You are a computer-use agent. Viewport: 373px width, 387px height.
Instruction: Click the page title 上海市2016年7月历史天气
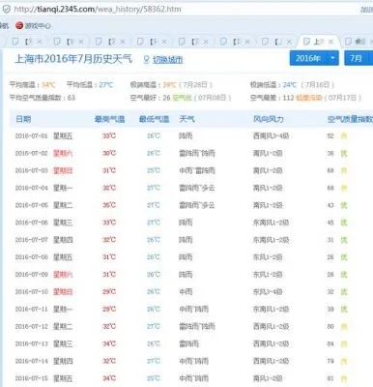(x=73, y=59)
